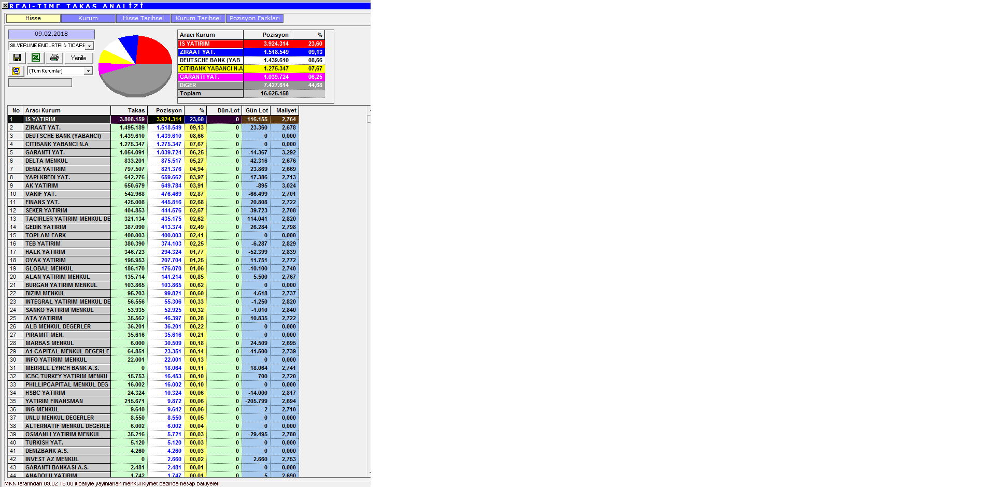
Task: Select the HSBC YATIRIM row
Action: pos(153,393)
